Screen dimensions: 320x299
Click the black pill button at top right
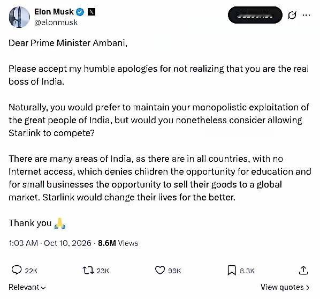click(x=255, y=15)
